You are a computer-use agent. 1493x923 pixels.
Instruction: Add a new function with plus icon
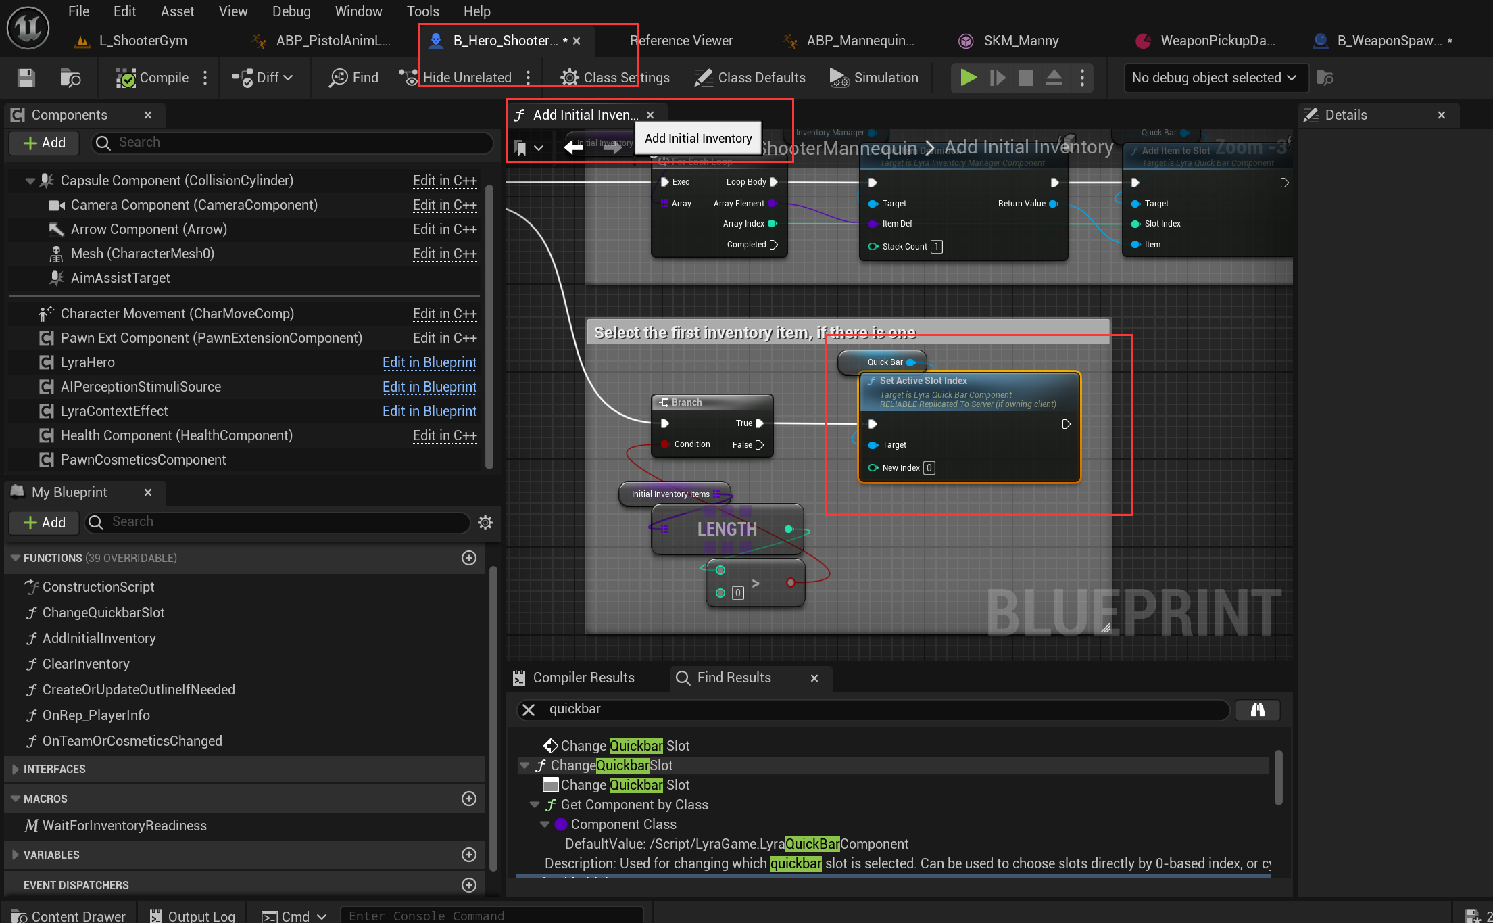[x=468, y=558]
